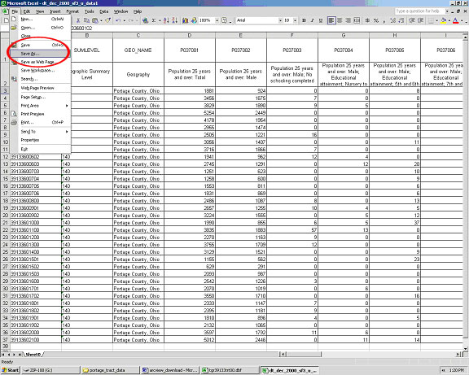Click the Decrease Decimal icon
The width and height of the screenshot is (469, 375).
click(x=401, y=20)
